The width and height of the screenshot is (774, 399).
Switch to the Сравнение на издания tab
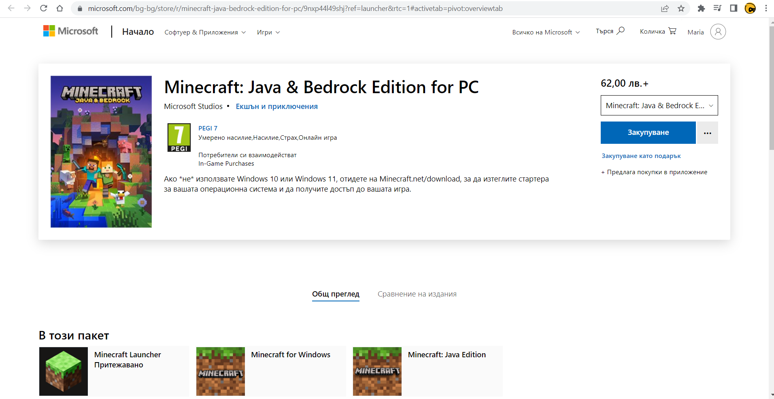click(x=417, y=294)
